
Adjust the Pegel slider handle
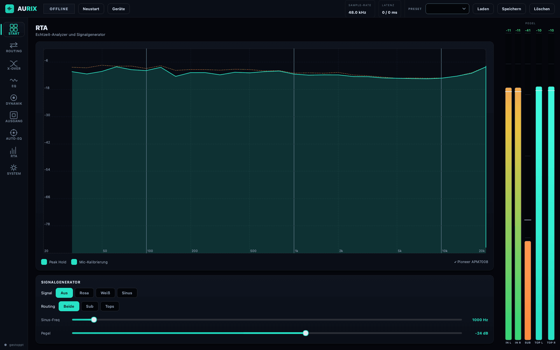[306, 333]
